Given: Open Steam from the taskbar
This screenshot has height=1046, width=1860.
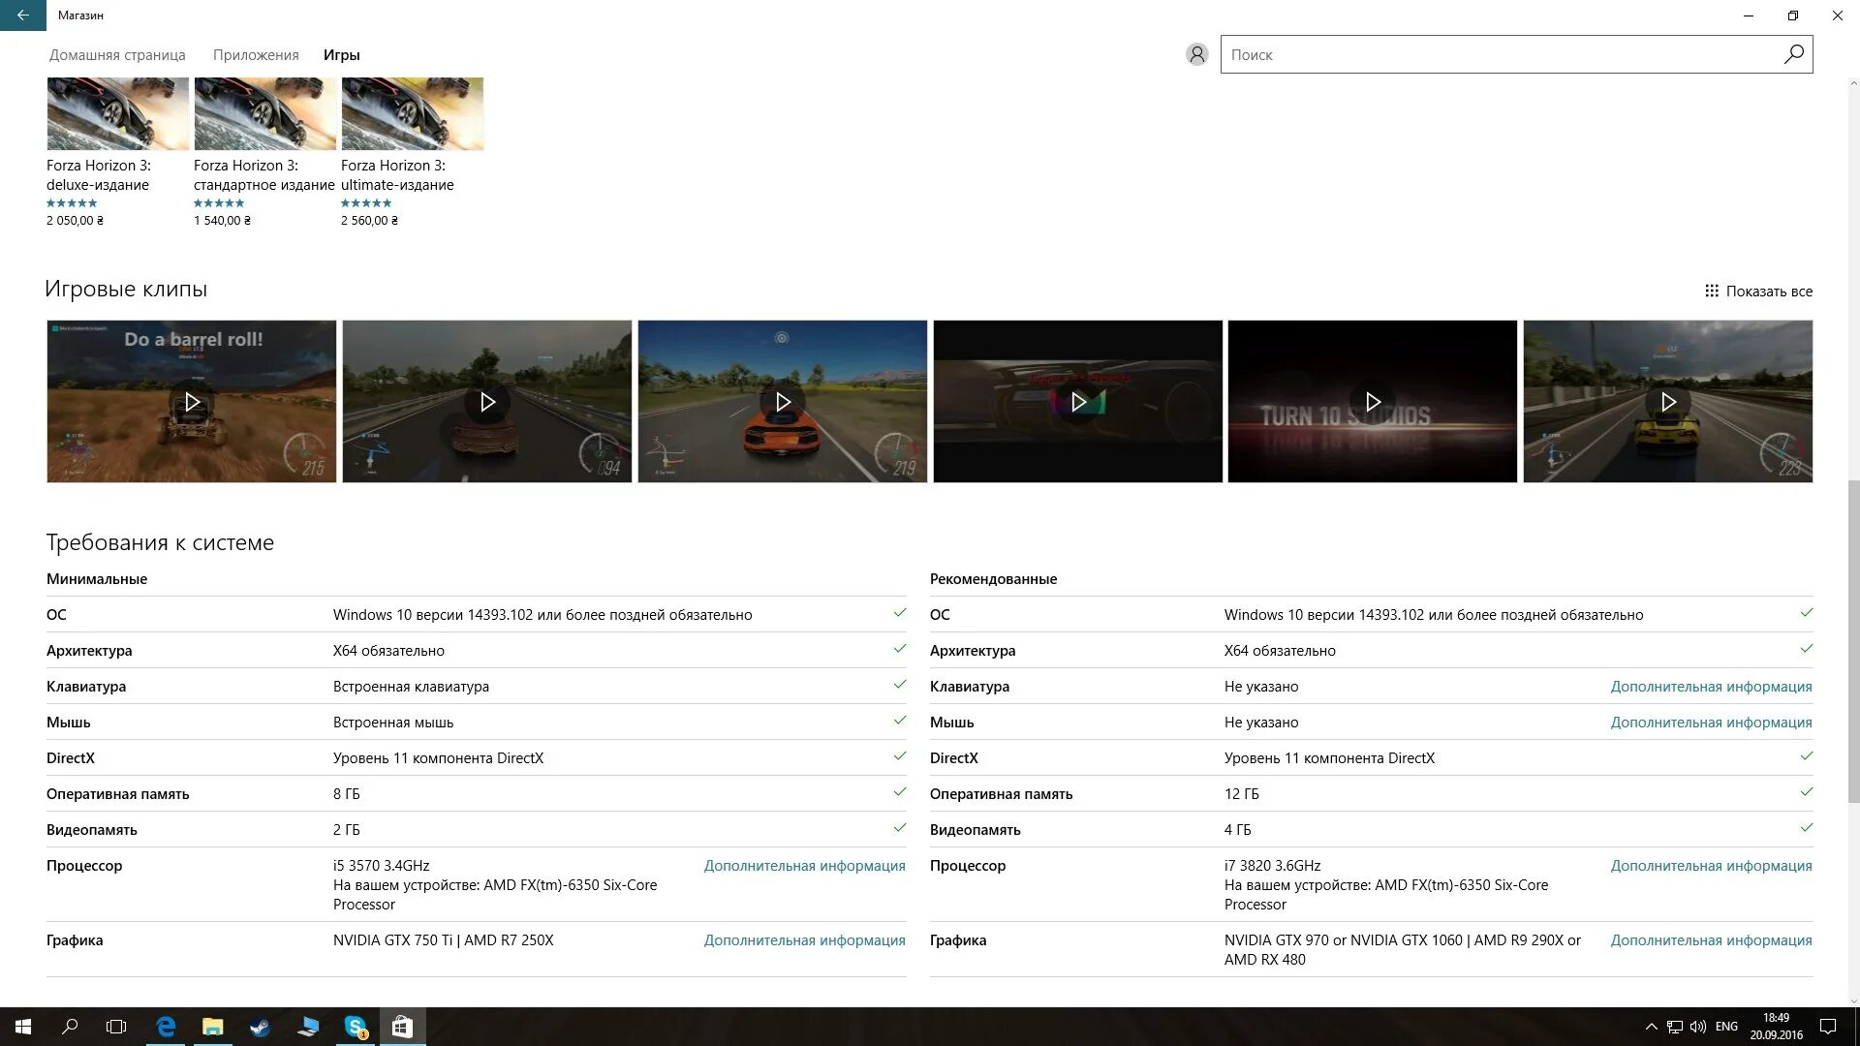Looking at the screenshot, I should (260, 1027).
